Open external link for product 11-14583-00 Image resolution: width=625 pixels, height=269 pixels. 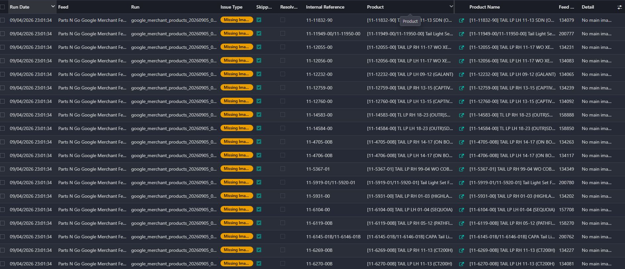click(461, 115)
